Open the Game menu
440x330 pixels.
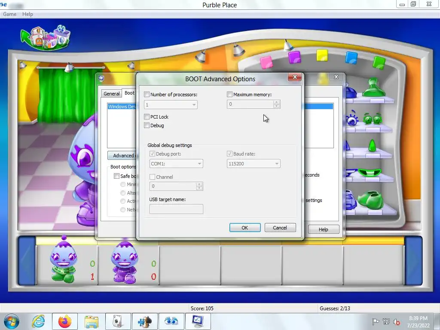tap(9, 14)
